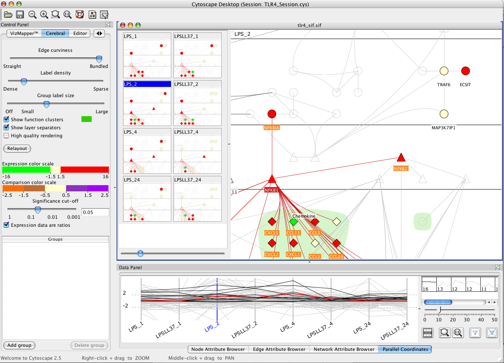This screenshot has height=363, width=504.
Task: Zoom out using the main toolbar magnifier
Action: [x=32, y=15]
